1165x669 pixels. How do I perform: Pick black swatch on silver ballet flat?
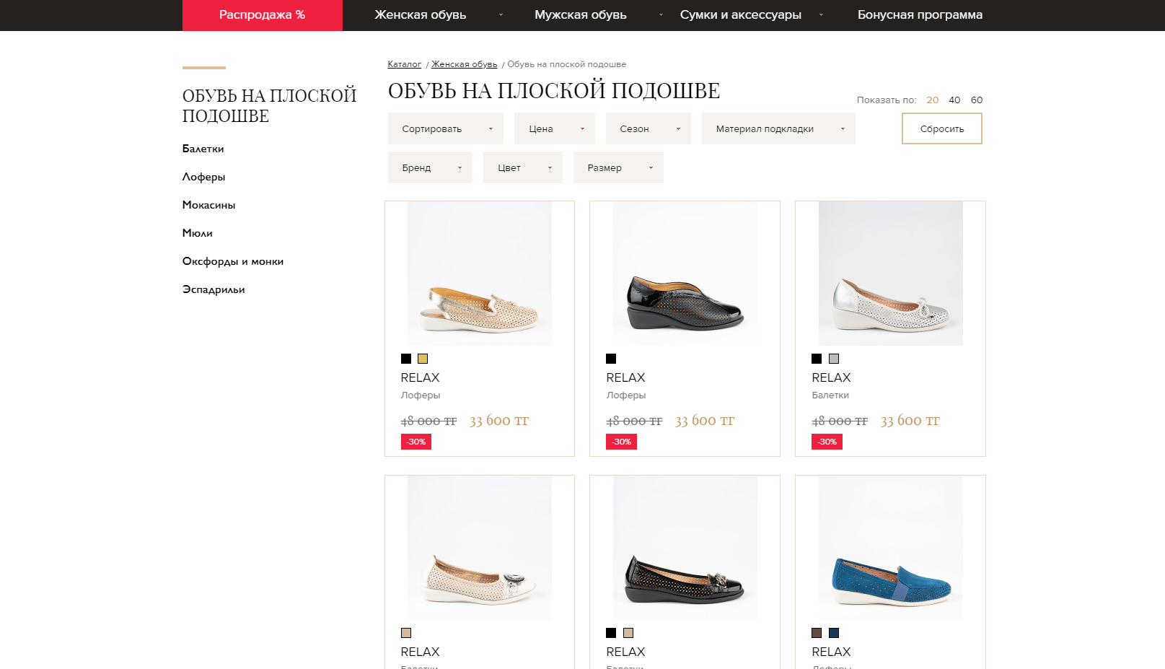tap(817, 359)
